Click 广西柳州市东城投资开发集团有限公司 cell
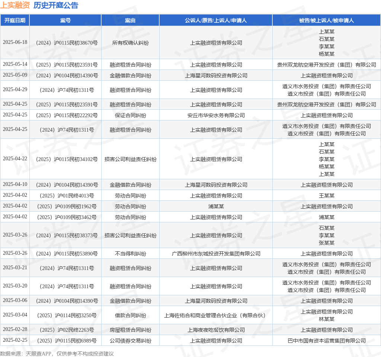 click(216, 254)
